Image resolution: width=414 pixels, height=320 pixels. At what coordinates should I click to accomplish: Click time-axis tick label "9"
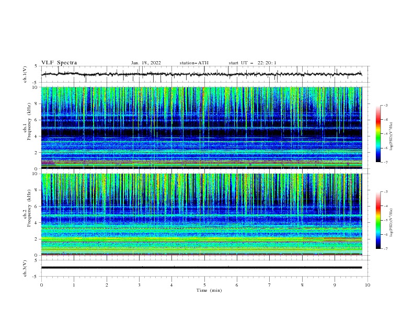[335, 285]
